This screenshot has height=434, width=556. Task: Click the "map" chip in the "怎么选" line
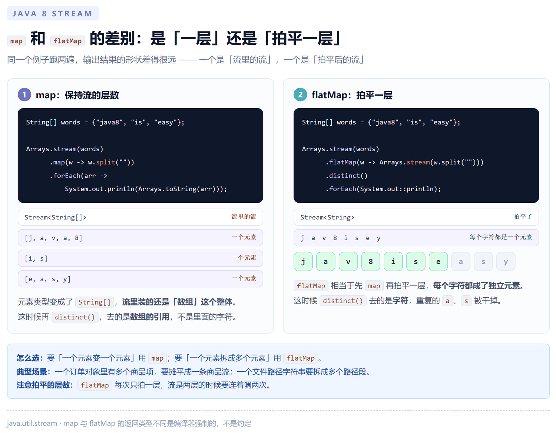pyautogui.click(x=157, y=358)
